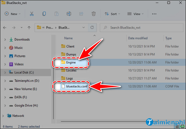
Task: Refresh the BlueStacks_nxt folder
Action: pyautogui.click(x=92, y=27)
